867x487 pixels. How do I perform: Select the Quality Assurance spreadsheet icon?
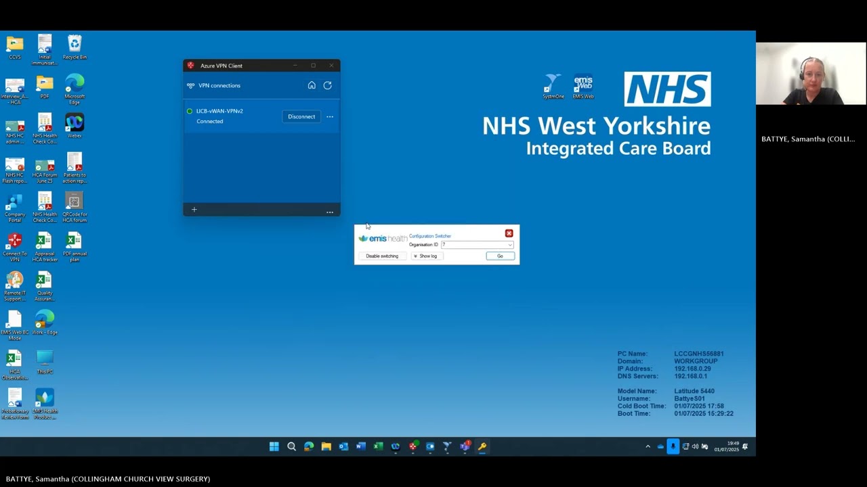[45, 286]
